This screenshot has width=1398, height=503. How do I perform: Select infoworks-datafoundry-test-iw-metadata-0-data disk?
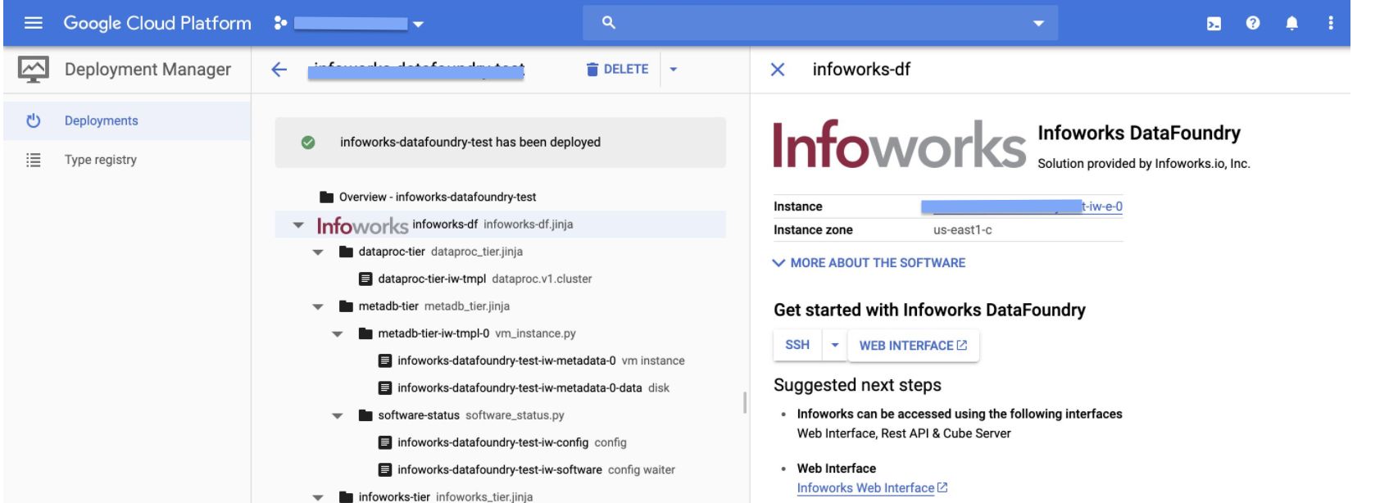click(x=500, y=387)
